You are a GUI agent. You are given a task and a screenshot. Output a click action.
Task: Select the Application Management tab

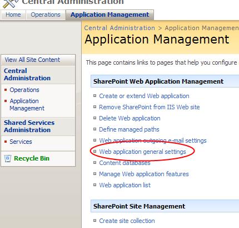110,14
